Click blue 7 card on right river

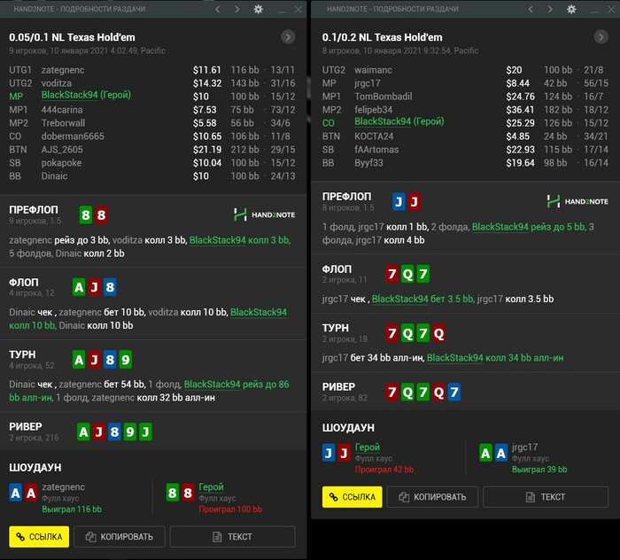coord(453,392)
